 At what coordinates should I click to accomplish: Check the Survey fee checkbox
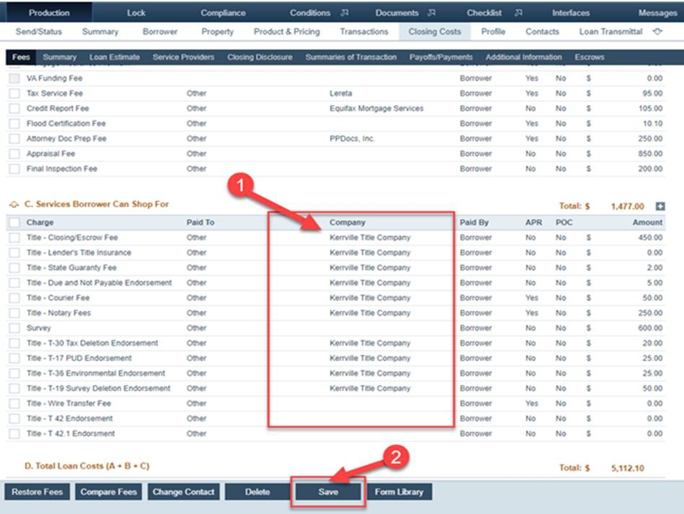point(15,328)
